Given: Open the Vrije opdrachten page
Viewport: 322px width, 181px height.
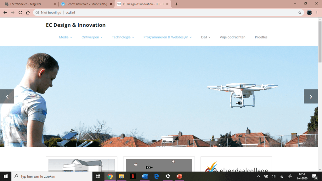Looking at the screenshot, I should tap(232, 37).
